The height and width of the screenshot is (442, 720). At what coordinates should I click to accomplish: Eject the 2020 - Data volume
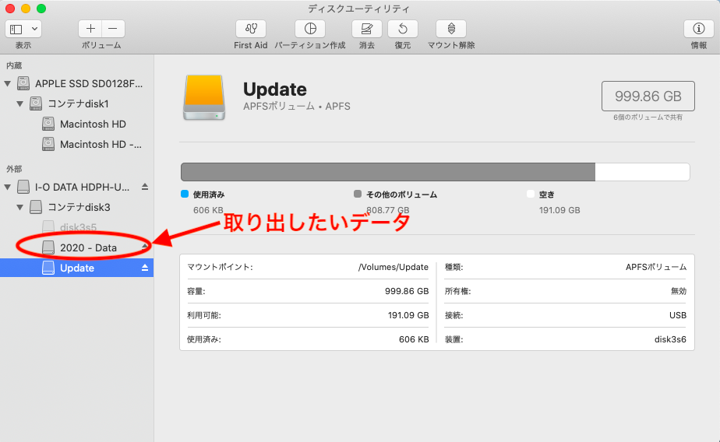tap(145, 247)
